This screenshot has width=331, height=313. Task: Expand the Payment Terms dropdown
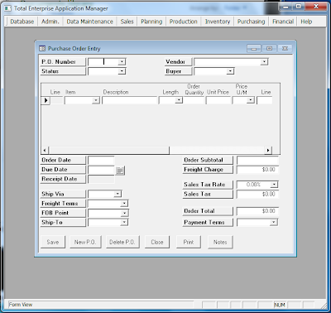click(x=273, y=222)
